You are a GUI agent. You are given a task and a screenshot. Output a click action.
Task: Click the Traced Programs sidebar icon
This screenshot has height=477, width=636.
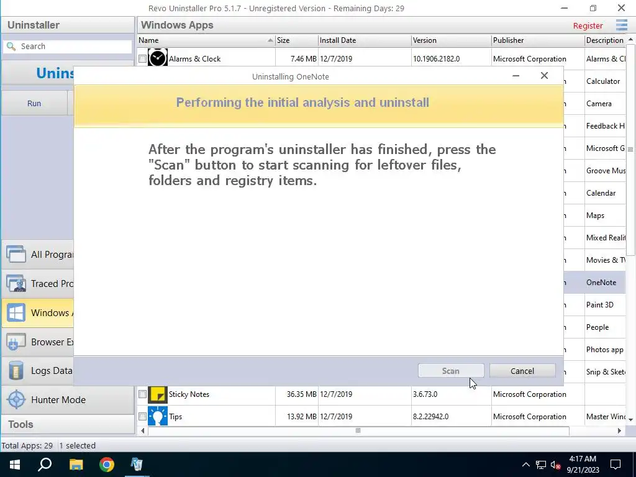tap(16, 283)
